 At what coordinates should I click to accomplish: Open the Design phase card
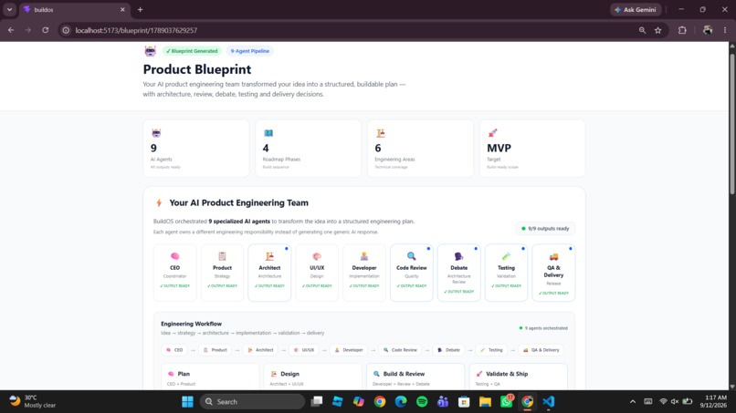312,377
